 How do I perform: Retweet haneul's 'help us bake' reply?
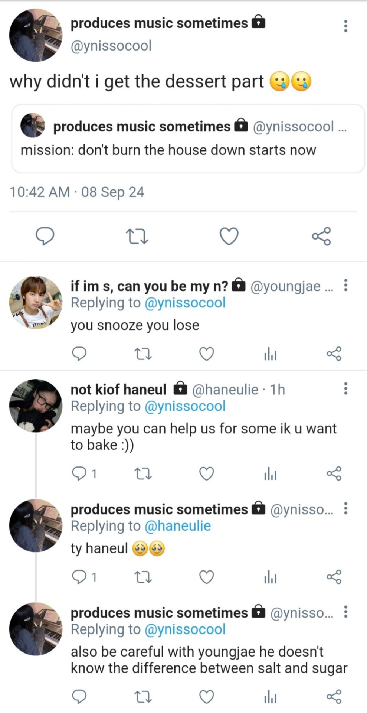pyautogui.click(x=142, y=474)
